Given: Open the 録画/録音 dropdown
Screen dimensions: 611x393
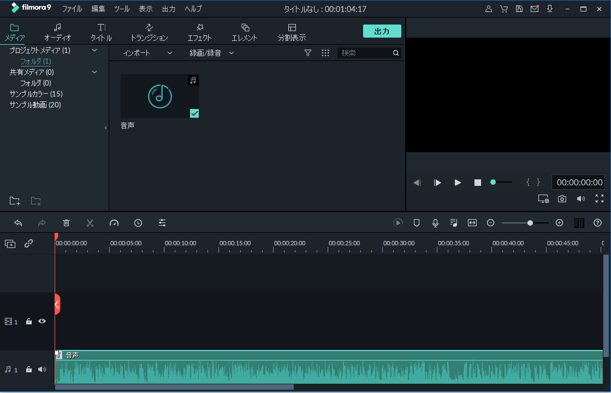Looking at the screenshot, I should (x=212, y=53).
